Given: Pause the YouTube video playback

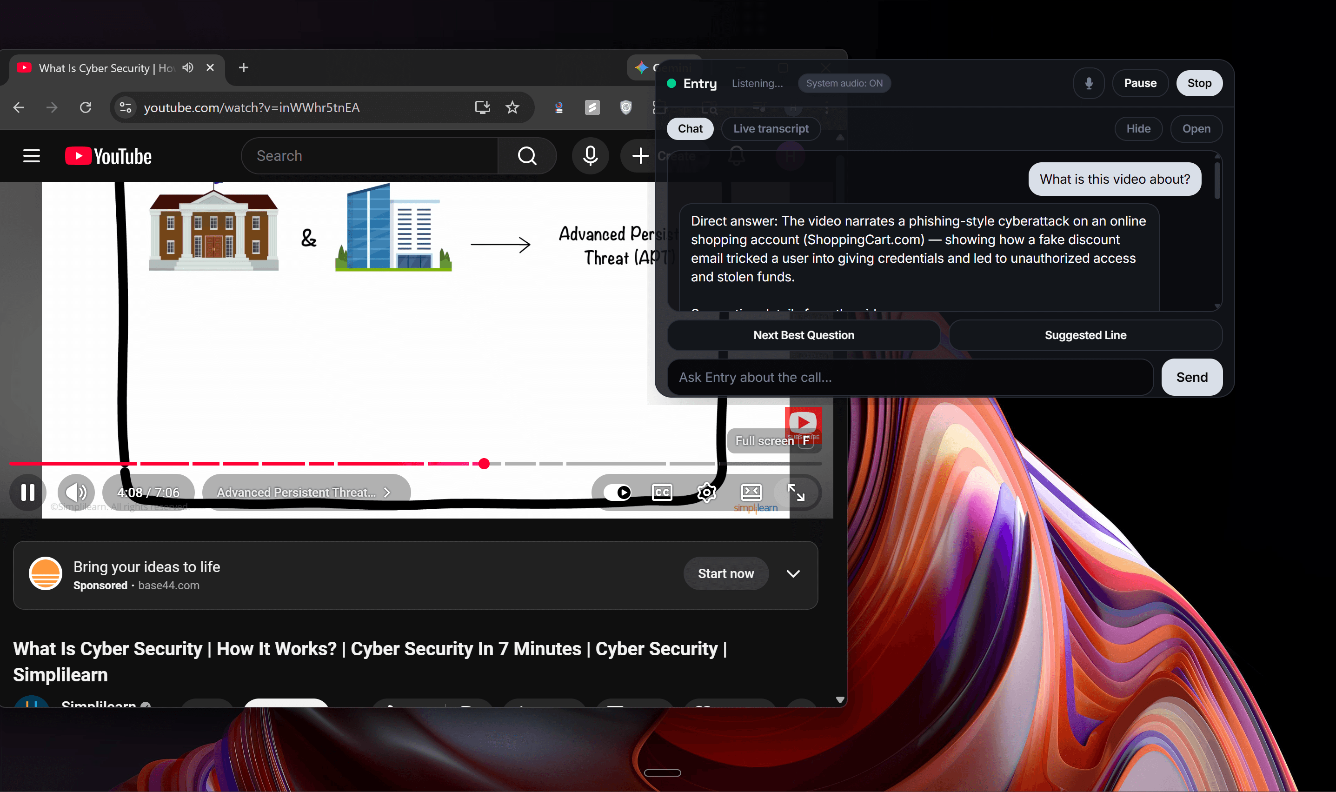Looking at the screenshot, I should coord(28,492).
